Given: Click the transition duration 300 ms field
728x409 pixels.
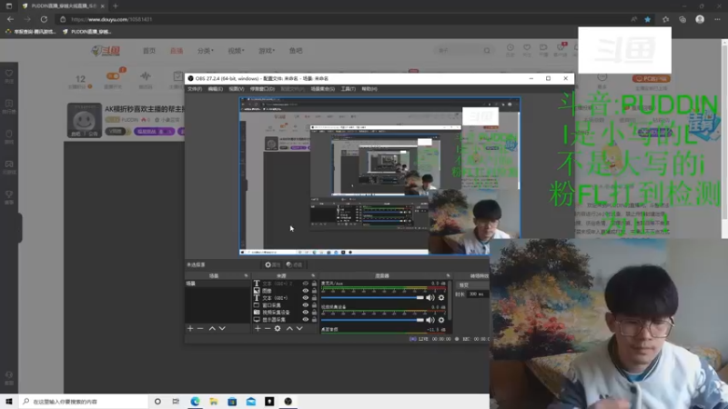Looking at the screenshot, I should (479, 294).
